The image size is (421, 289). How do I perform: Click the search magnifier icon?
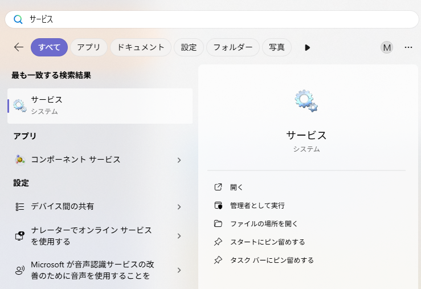pyautogui.click(x=18, y=19)
